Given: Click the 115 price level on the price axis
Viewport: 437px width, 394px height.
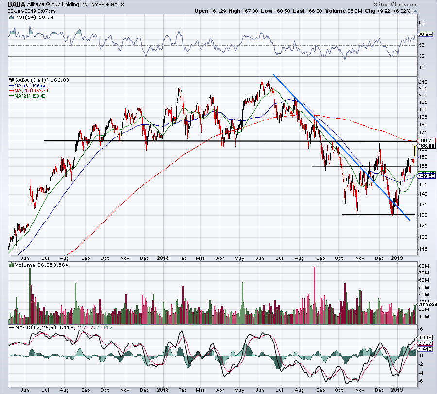Looking at the screenshot, I should point(423,249).
